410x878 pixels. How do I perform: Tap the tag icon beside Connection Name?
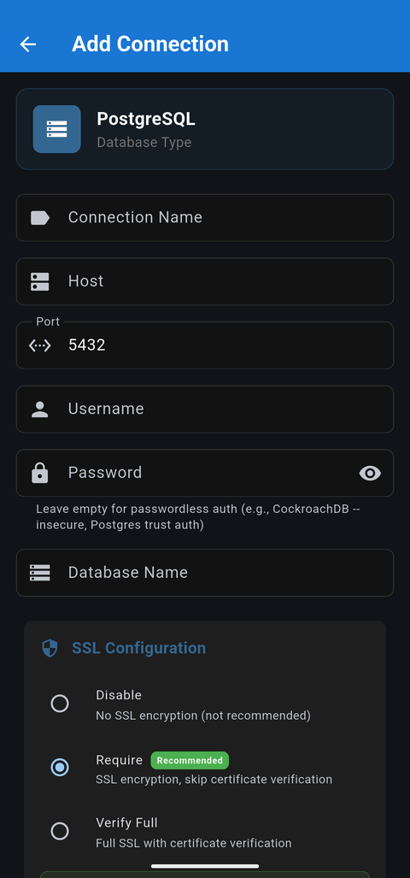[x=39, y=218]
